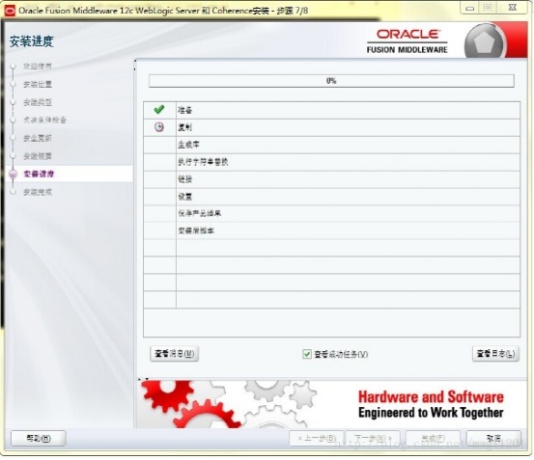This screenshot has height=460, width=534.
Task: Click the 安装后脚本 task row
Action: [332, 230]
